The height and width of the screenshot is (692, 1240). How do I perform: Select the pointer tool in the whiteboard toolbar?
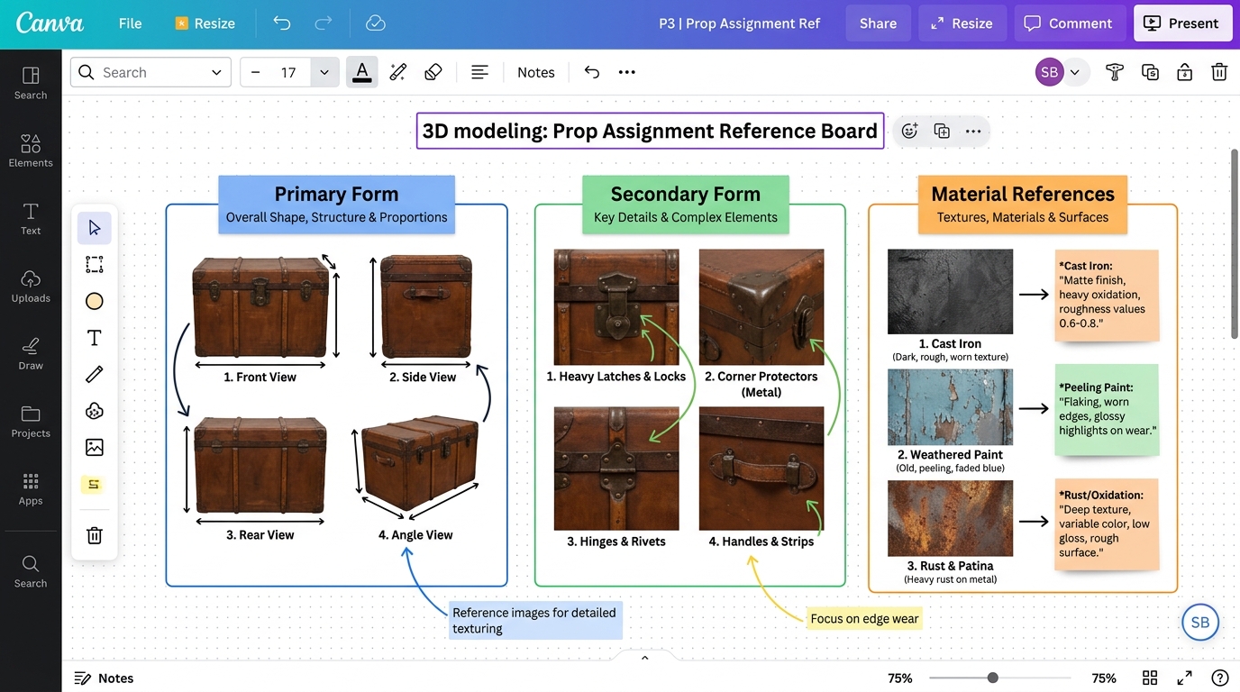point(95,228)
